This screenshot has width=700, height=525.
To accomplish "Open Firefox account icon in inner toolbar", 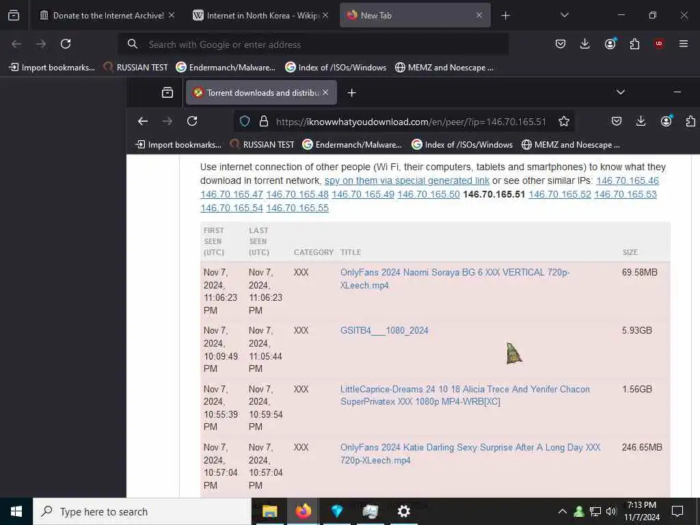I will click(x=666, y=121).
